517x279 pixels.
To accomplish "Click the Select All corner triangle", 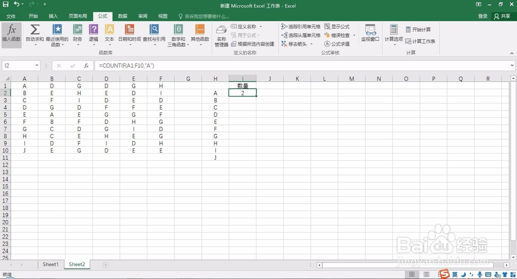I will click(x=6, y=78).
